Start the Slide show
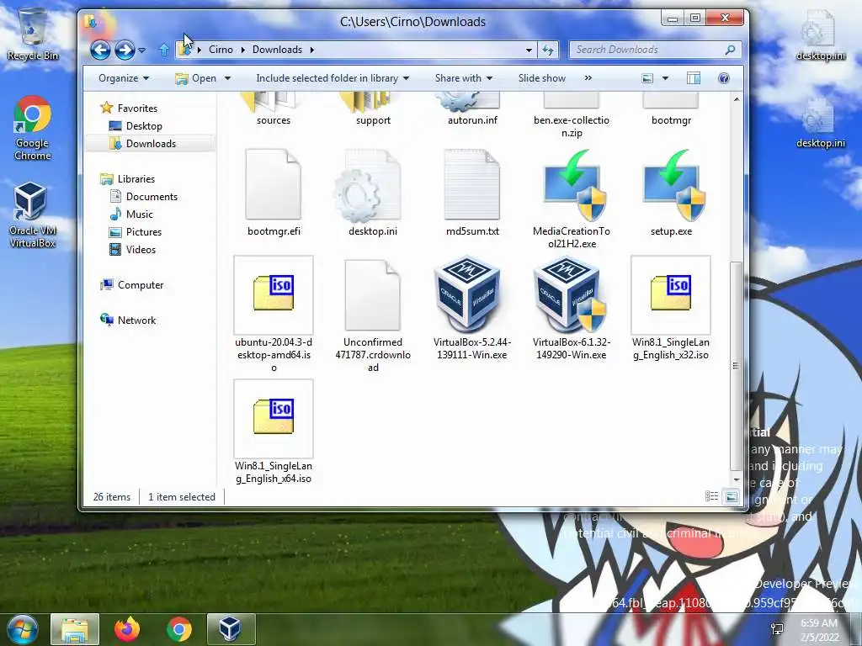The image size is (862, 646). click(x=541, y=78)
